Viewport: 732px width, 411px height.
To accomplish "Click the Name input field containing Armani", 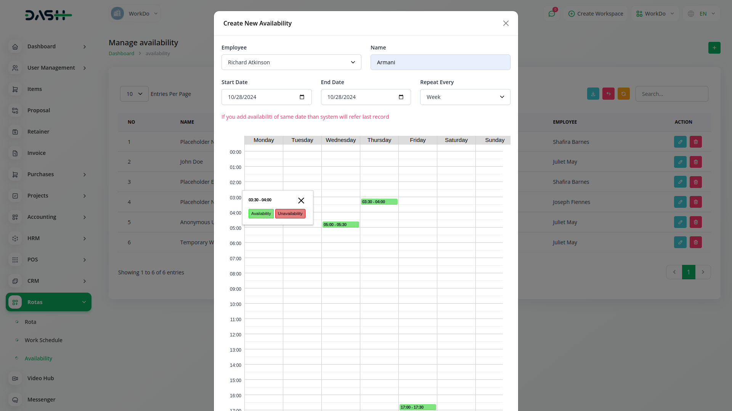I will (440, 62).
